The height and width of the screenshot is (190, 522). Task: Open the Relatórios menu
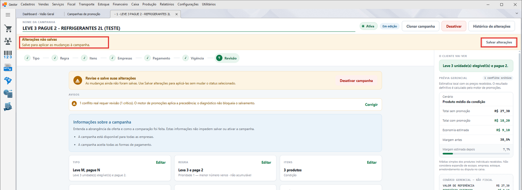point(167,4)
